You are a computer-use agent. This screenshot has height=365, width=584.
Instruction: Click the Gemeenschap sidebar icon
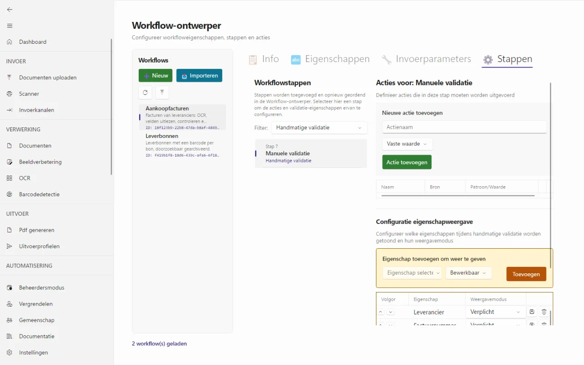10,320
